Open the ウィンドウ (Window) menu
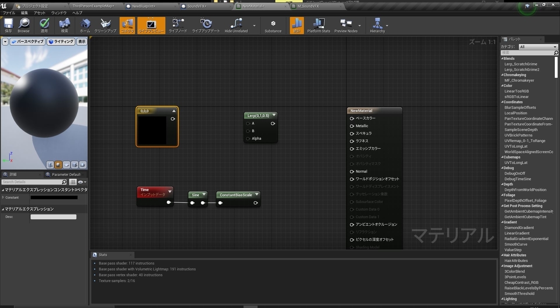560x308 pixels. pos(59,13)
